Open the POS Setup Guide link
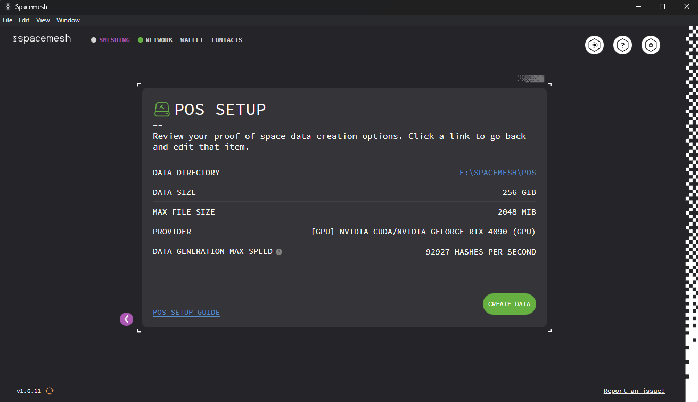 (186, 313)
